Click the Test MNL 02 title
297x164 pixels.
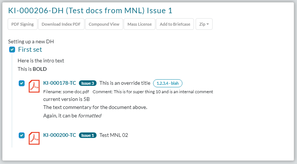click(x=114, y=135)
